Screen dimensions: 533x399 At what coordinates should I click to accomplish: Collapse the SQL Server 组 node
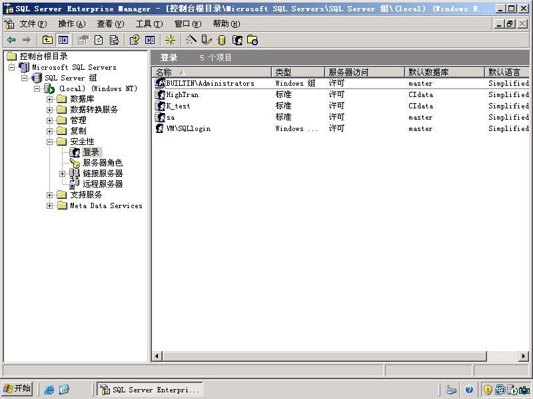point(24,78)
